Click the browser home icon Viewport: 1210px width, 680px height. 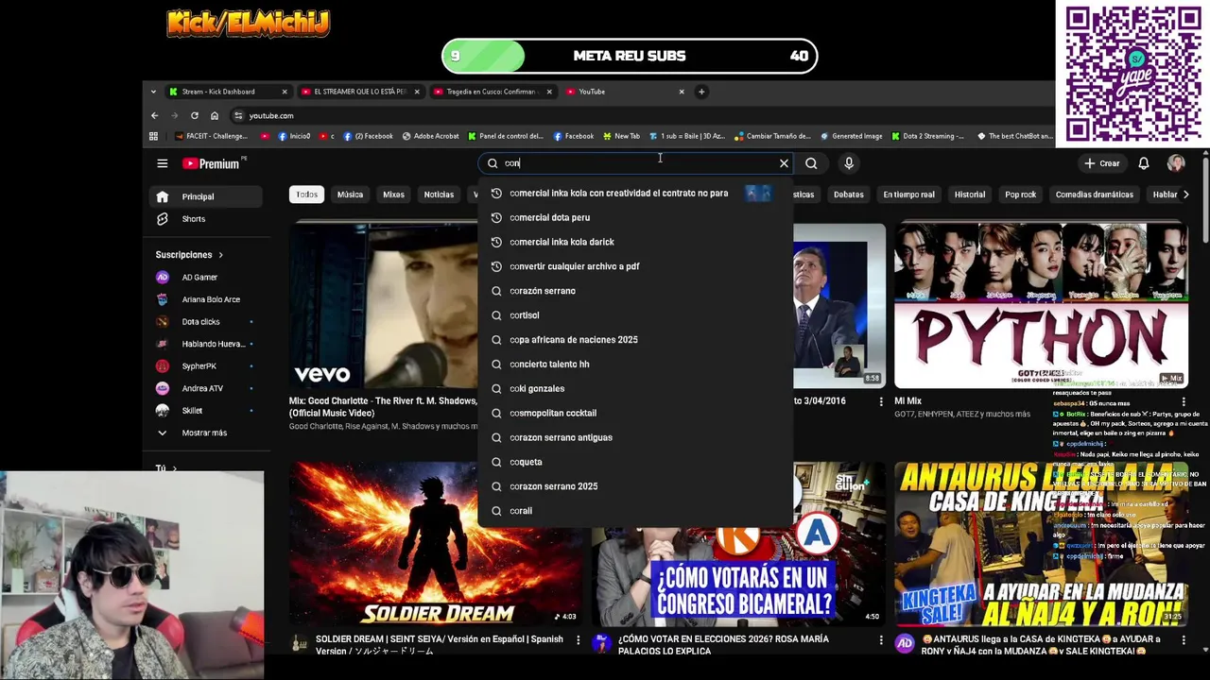[x=215, y=115]
